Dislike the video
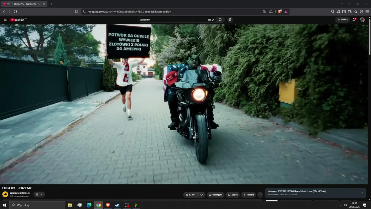The width and height of the screenshot is (371, 209). (201, 195)
